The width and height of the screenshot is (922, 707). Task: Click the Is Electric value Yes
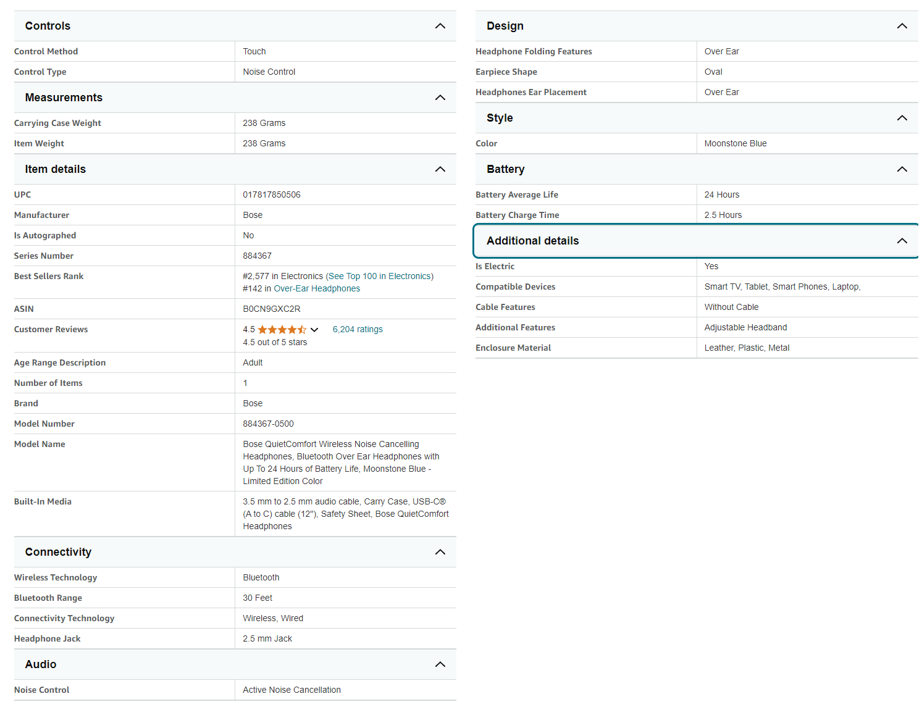coord(711,266)
